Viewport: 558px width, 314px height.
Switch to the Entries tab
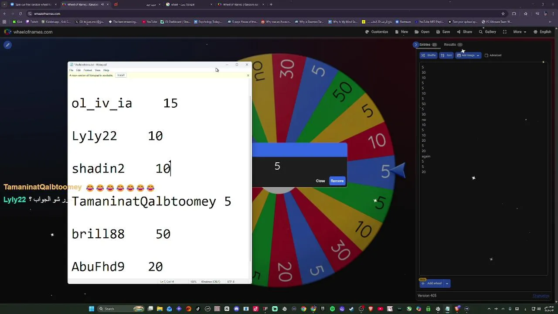click(x=428, y=44)
